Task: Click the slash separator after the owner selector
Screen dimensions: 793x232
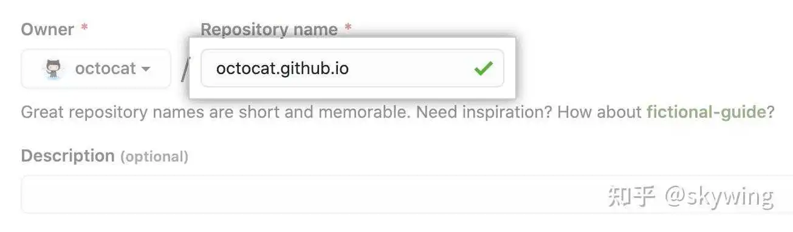Action: [x=185, y=69]
